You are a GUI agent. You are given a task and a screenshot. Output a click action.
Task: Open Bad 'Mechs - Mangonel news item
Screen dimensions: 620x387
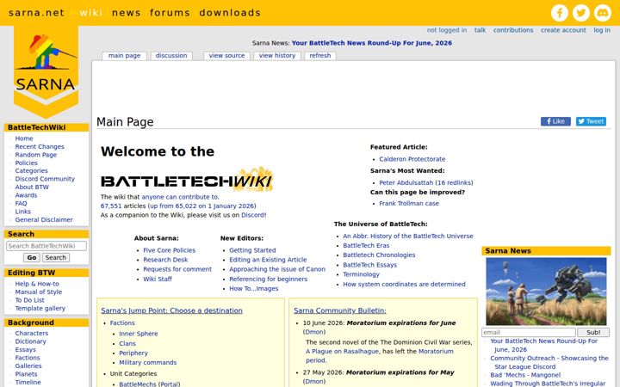pos(525,375)
